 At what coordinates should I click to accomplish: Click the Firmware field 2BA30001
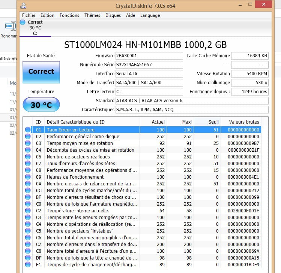(149, 56)
